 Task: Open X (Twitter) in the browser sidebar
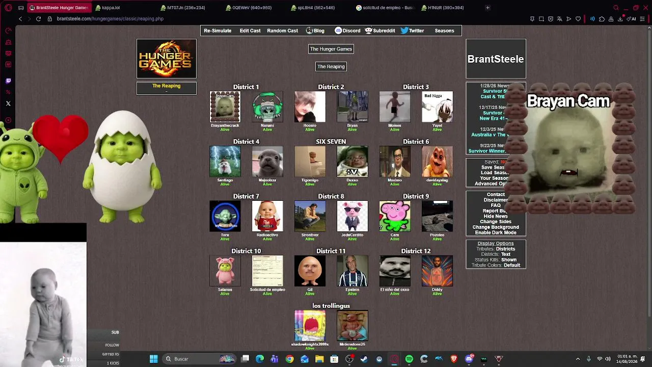[8, 103]
